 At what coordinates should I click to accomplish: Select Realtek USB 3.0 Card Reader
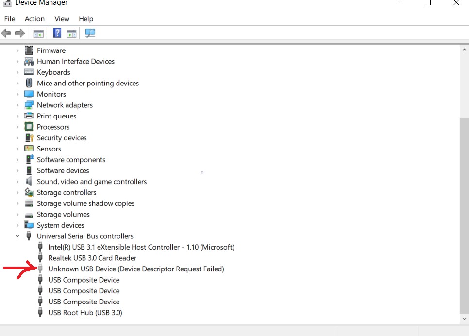click(92, 258)
